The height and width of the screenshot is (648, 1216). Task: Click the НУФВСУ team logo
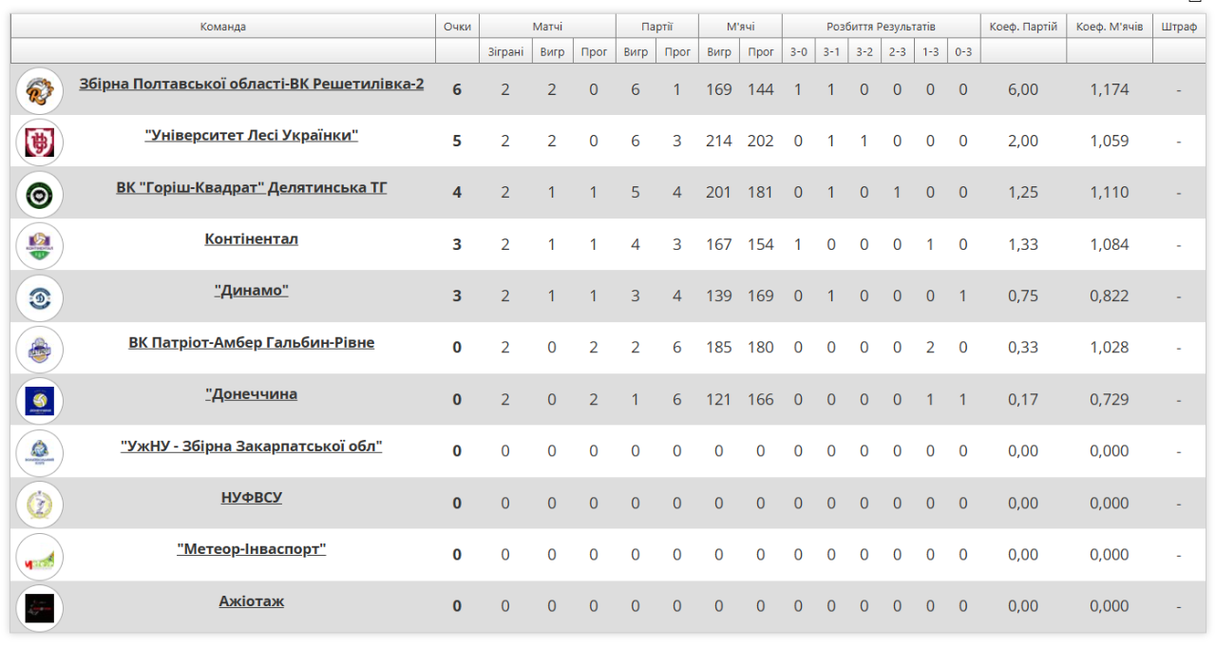(x=40, y=504)
